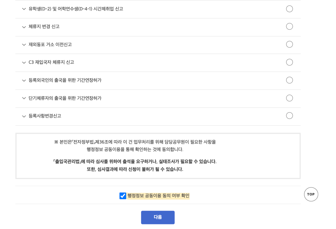The image size is (336, 229).
Task: Click the 다음 button
Action: [x=158, y=217]
